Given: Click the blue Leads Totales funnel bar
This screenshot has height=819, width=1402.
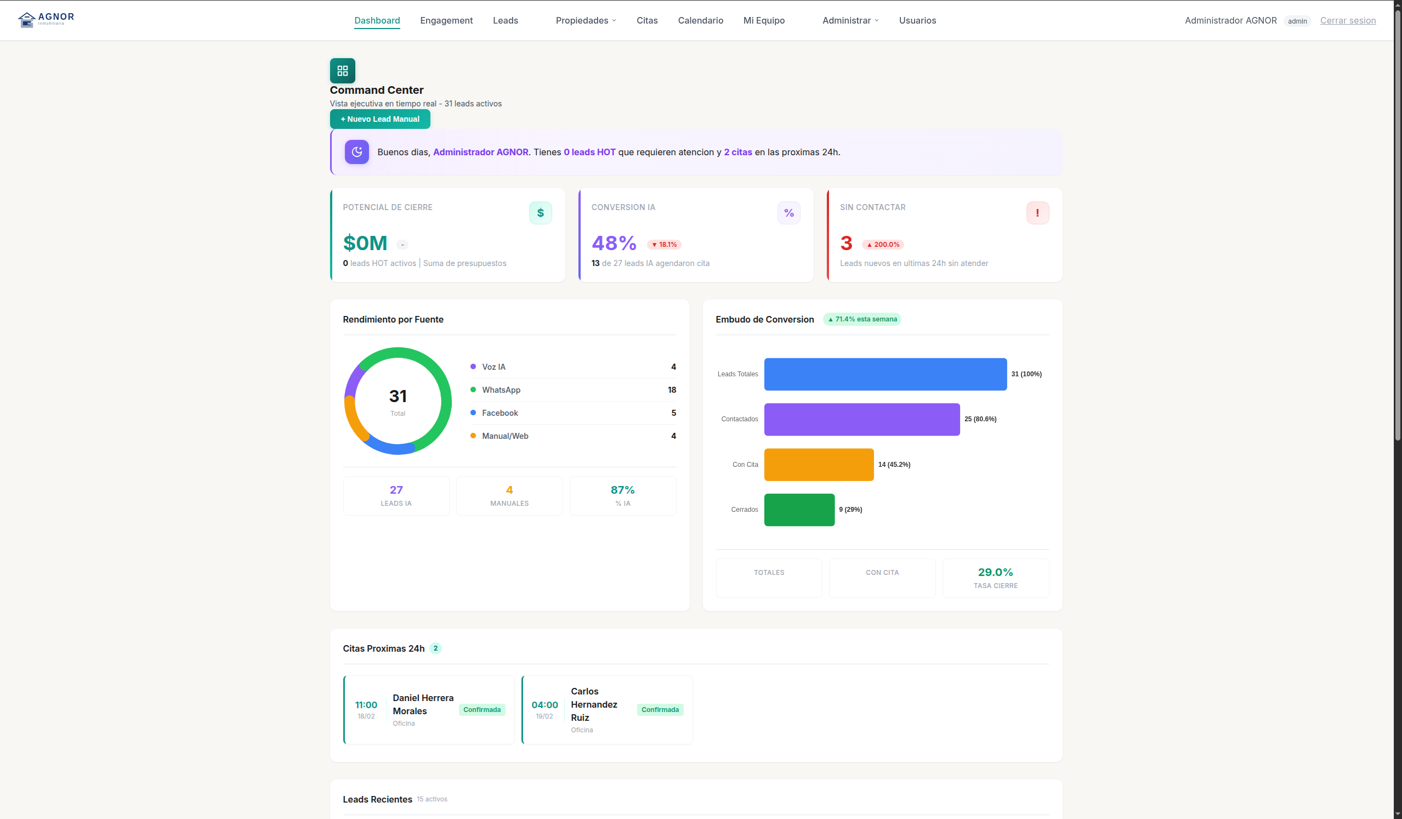Looking at the screenshot, I should point(885,374).
